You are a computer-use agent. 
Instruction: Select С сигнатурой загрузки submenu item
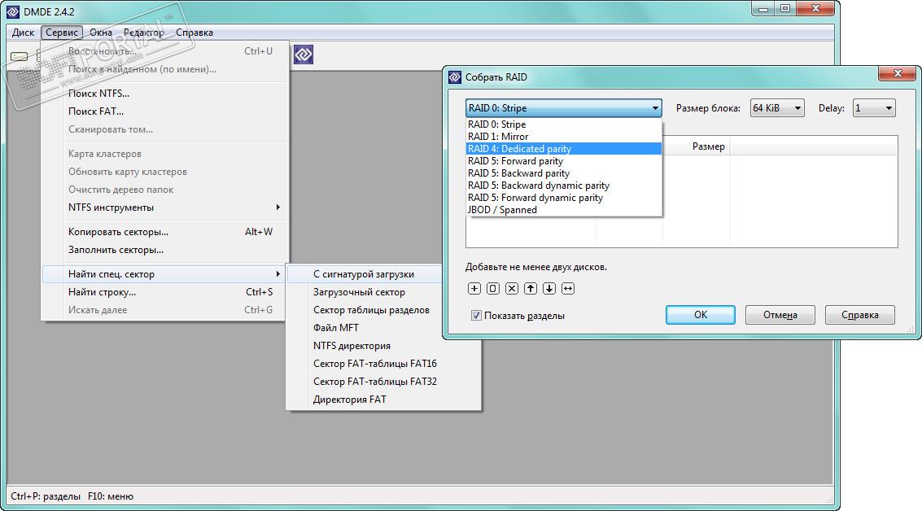click(365, 274)
